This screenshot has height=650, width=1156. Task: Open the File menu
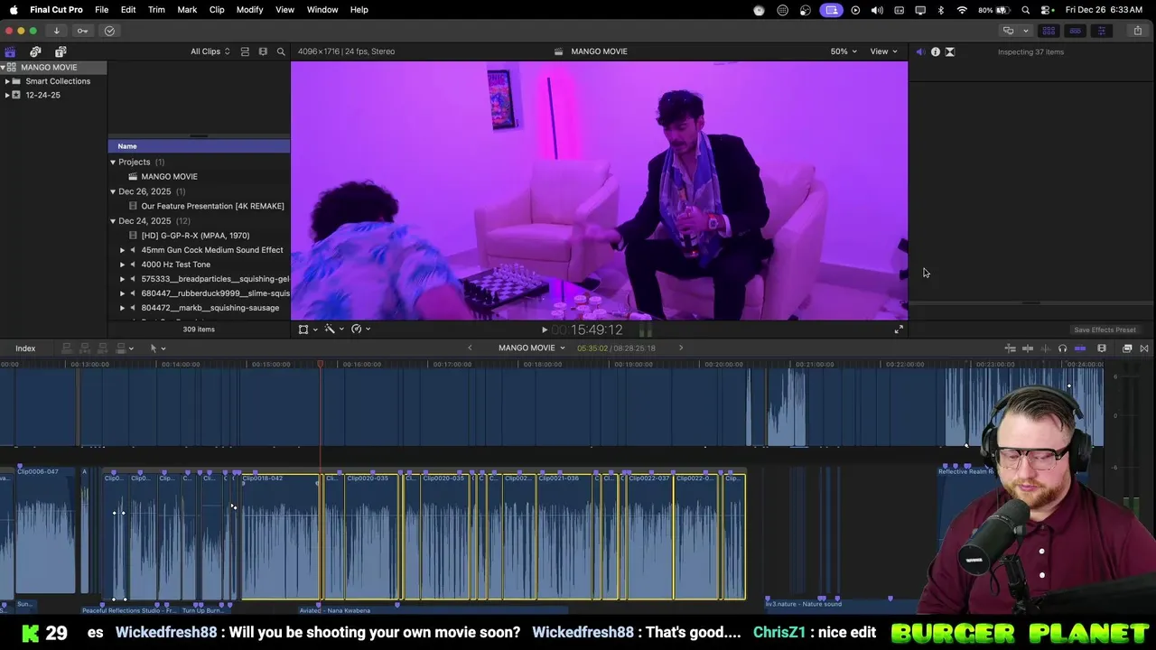coord(101,9)
